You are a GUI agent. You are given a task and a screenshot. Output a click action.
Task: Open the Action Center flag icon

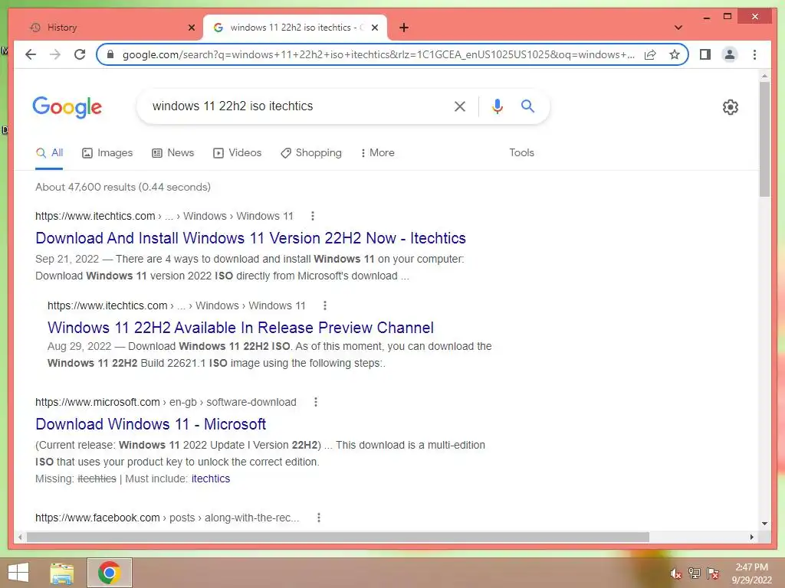[713, 573]
